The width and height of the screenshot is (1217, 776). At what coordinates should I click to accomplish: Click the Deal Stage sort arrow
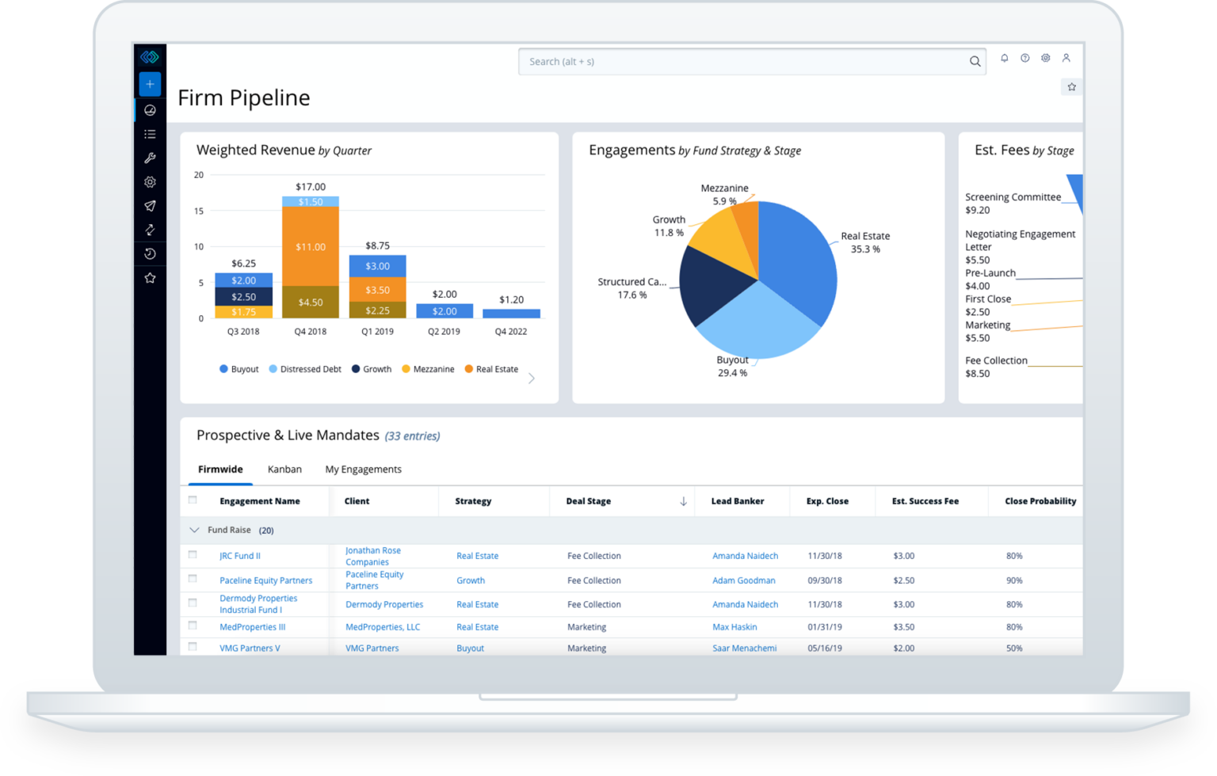tap(681, 500)
